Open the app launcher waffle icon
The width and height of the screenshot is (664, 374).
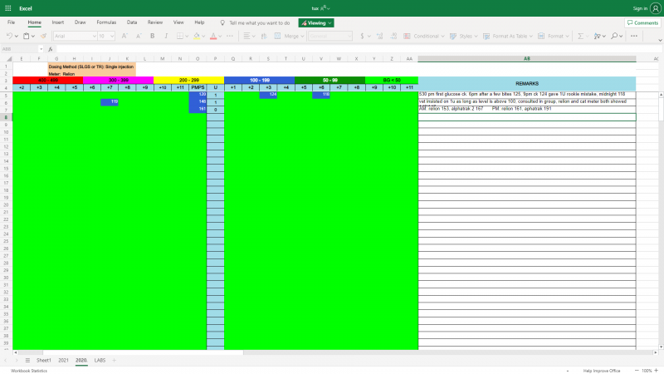[x=7, y=7]
